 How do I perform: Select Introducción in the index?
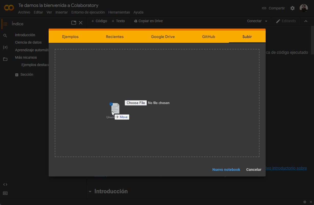click(25, 35)
